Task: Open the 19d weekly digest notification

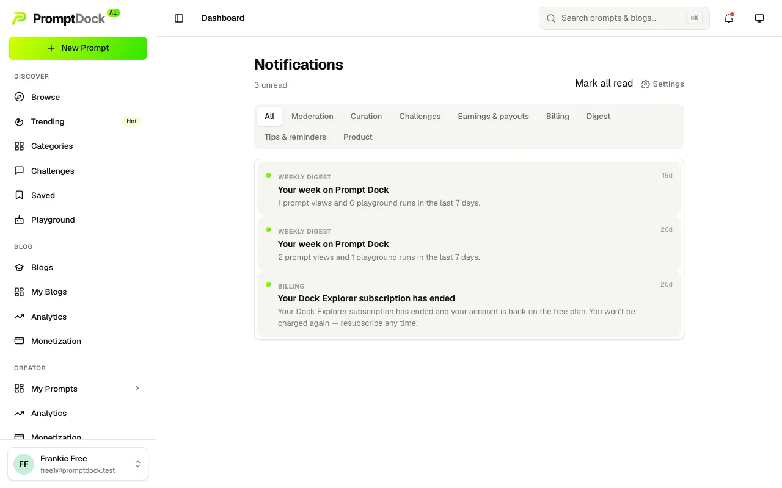Action: click(x=469, y=189)
